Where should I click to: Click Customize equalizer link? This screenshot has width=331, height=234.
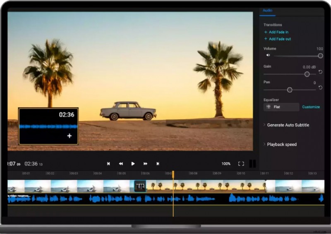(x=311, y=107)
